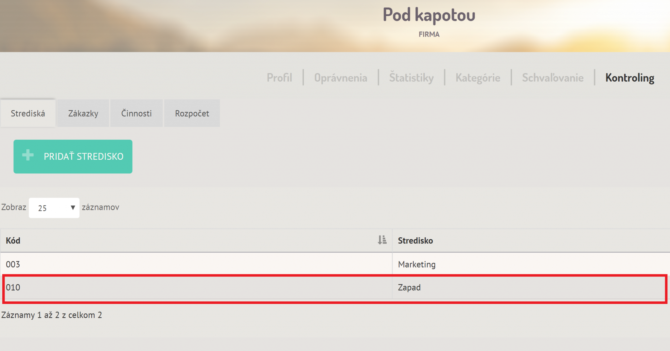Open the Rozpočet tab

click(x=192, y=113)
